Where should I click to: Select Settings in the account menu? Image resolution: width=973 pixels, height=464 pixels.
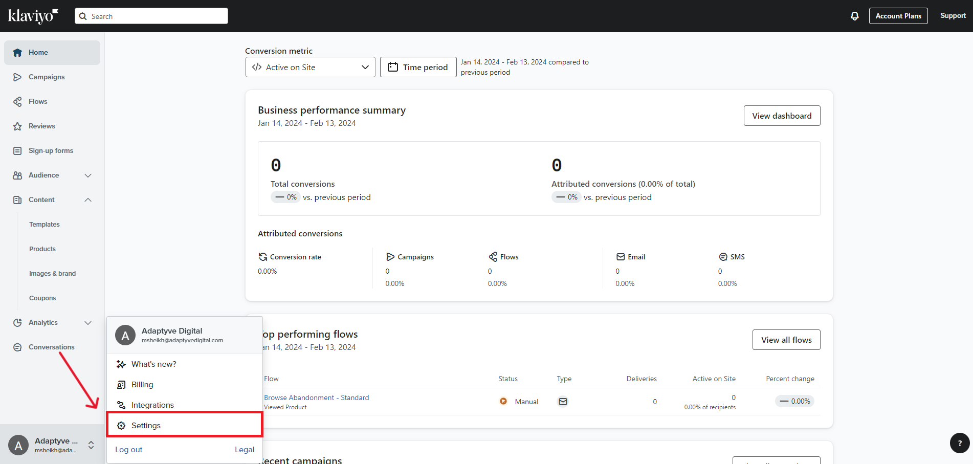[146, 425]
